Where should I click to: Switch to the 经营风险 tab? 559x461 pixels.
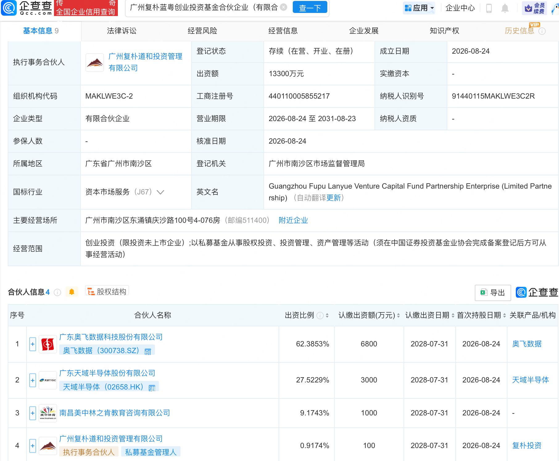click(202, 31)
